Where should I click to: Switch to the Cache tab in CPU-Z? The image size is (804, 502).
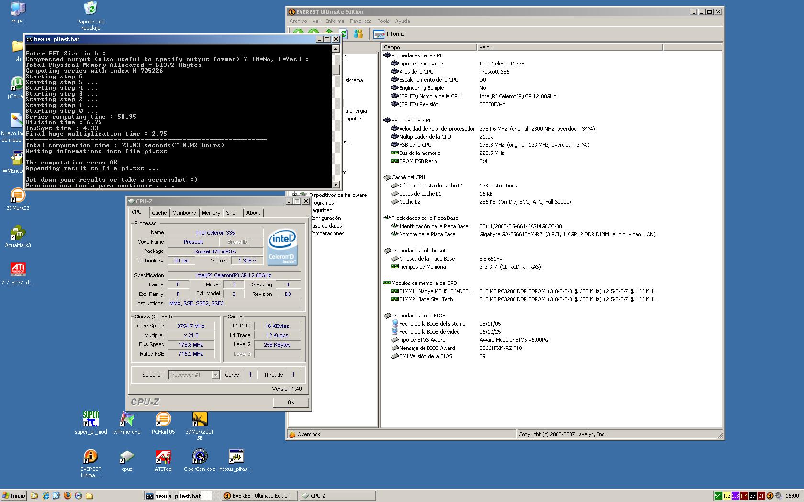pyautogui.click(x=159, y=213)
